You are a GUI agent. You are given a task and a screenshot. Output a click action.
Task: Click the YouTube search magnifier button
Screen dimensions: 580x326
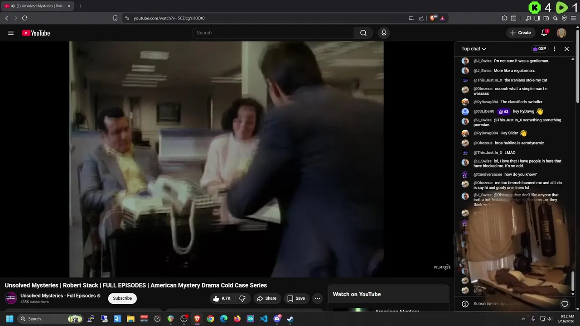(x=363, y=33)
